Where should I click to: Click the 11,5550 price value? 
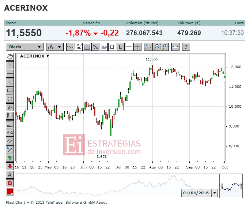[24, 33]
